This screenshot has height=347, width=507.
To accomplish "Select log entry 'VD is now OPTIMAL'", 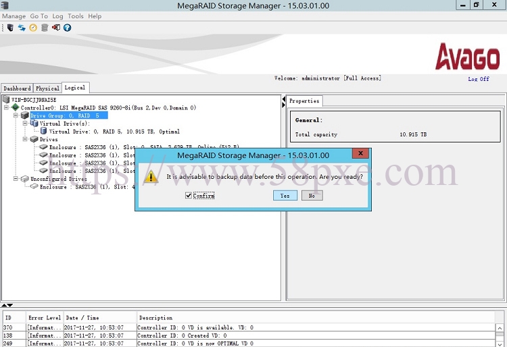I will point(249,344).
